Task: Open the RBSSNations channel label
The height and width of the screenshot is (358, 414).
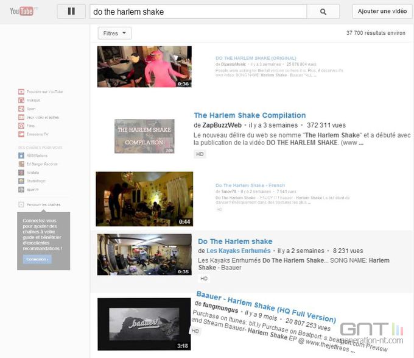Action: point(37,156)
